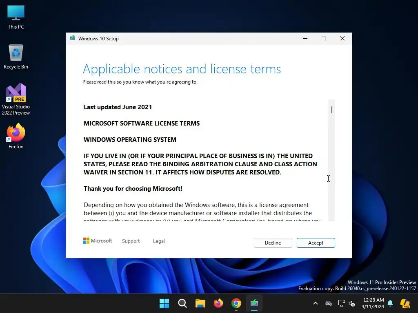Viewport: 418px width, 313px height.
Task: Open Firefox from the taskbar
Action: 218,303
